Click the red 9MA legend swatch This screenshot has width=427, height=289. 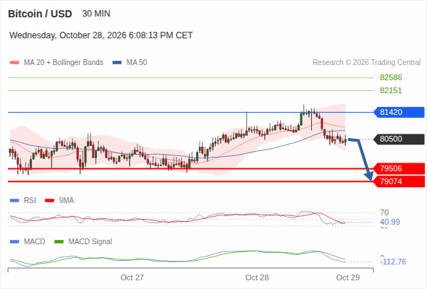tap(49, 201)
